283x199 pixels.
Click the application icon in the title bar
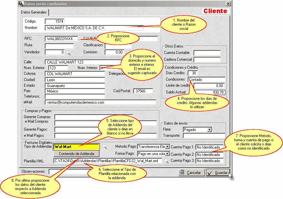[21, 4]
